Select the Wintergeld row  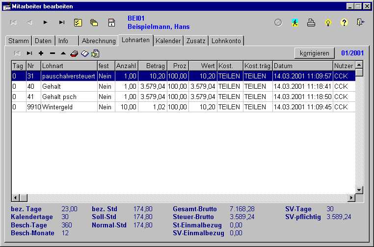pos(69,107)
